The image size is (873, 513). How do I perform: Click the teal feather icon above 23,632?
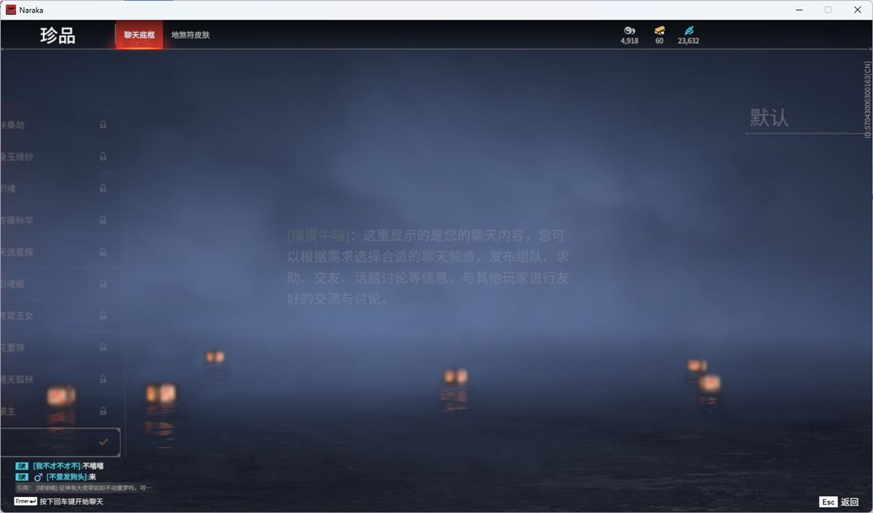point(689,31)
